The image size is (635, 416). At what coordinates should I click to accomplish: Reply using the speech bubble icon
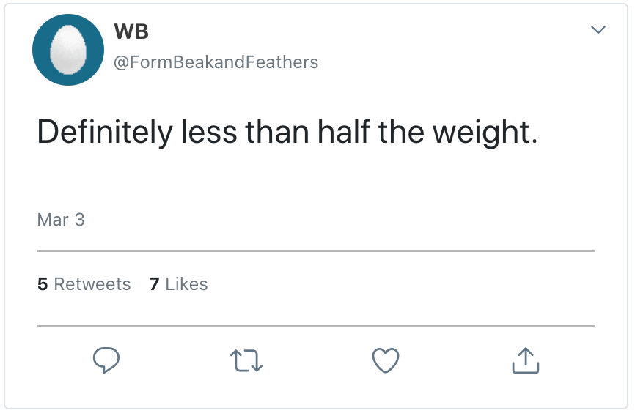[106, 360]
